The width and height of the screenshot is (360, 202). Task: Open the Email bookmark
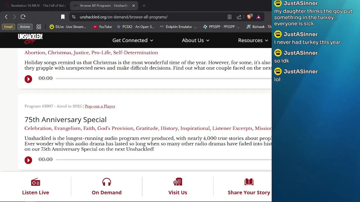(8, 27)
